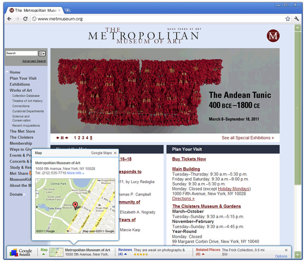
Task: Bookmark the page with the star icon
Action: pyautogui.click(x=288, y=19)
